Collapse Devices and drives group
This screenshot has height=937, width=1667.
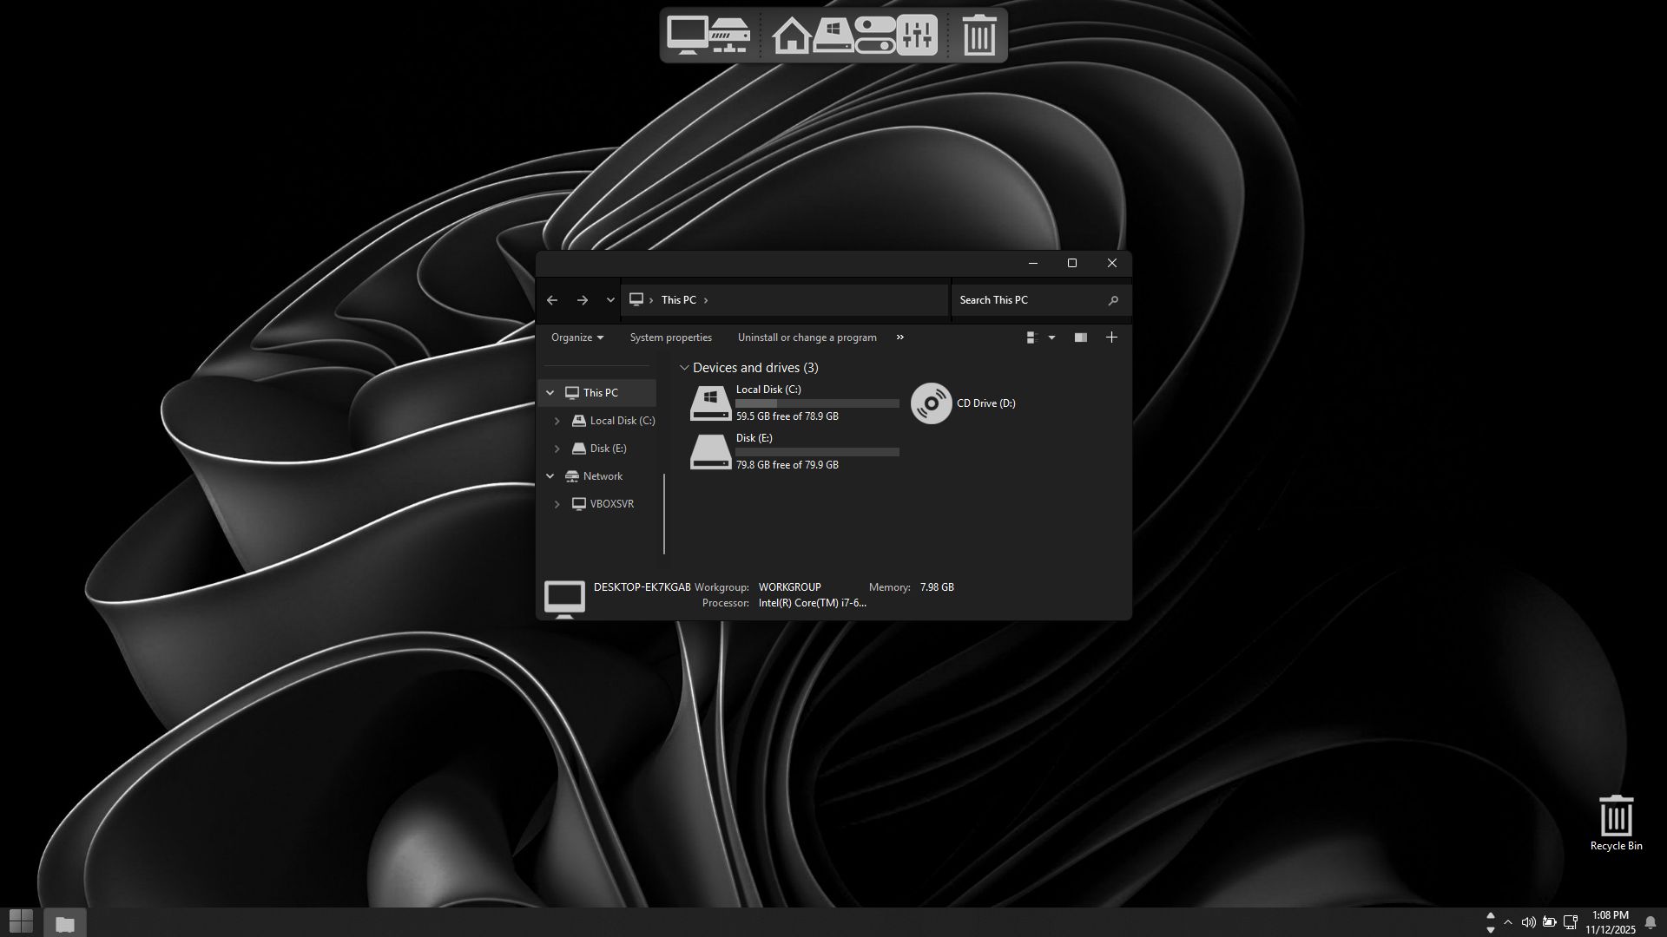(684, 368)
